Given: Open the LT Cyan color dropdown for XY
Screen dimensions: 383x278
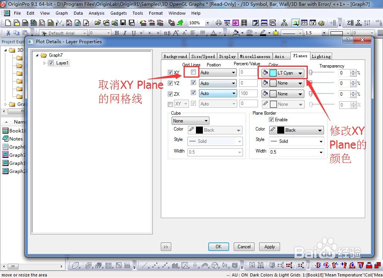Looking at the screenshot, I should pos(283,73).
